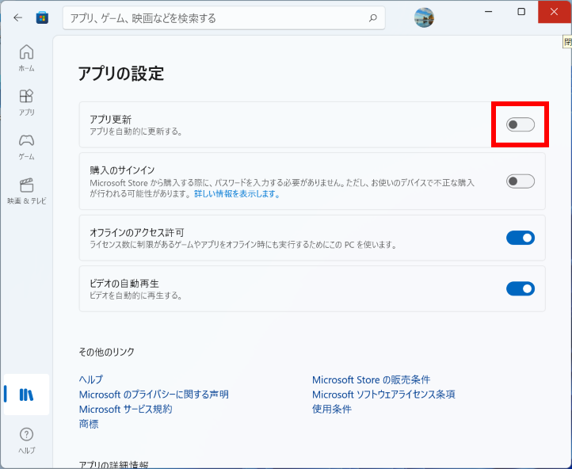Open 商標 link

tap(89, 424)
